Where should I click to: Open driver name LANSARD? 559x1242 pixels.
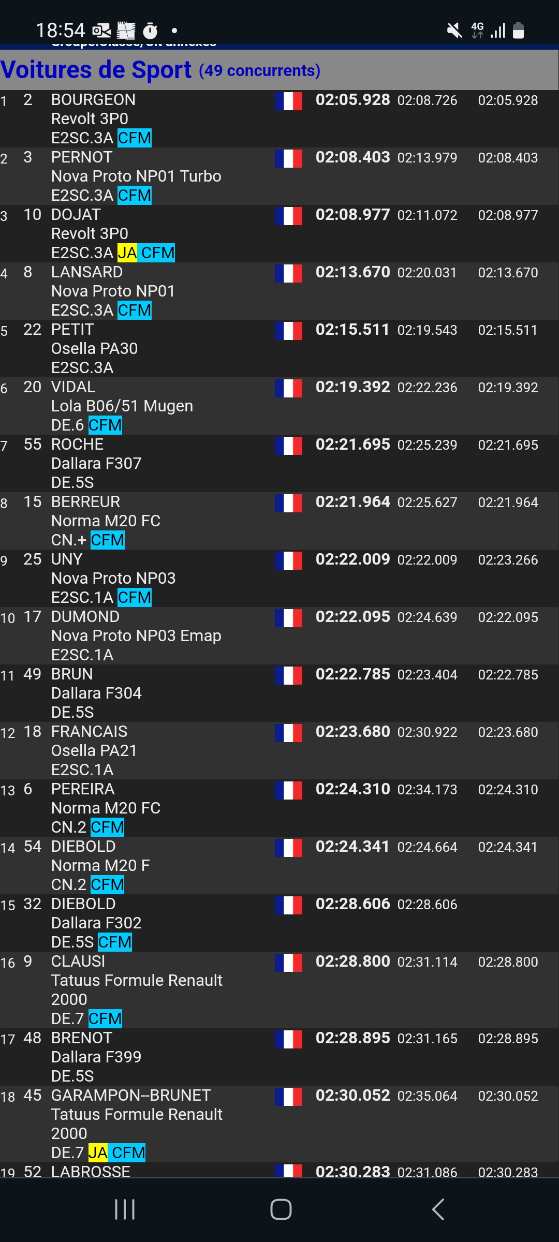pyautogui.click(x=87, y=272)
